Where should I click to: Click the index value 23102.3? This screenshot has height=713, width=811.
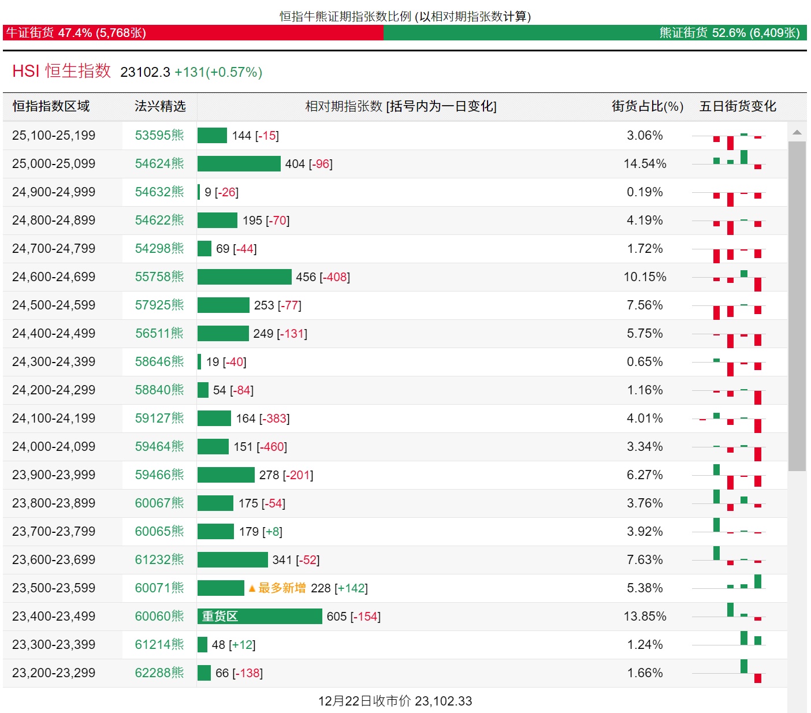[146, 72]
